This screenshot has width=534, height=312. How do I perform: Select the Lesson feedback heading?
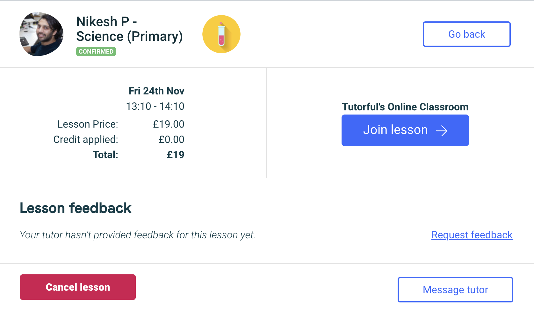[76, 208]
